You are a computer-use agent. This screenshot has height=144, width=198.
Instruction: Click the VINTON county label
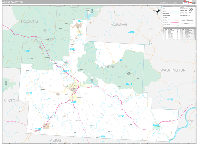tap(11, 101)
